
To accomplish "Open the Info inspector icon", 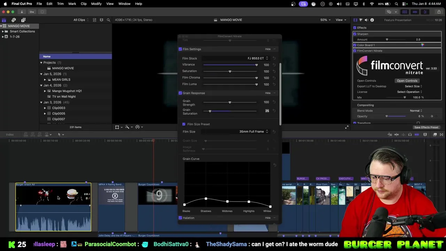I will click(372, 20).
